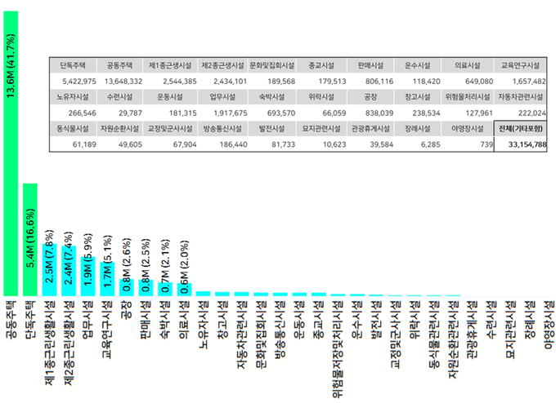
Task: Select the cyan 업무시설 bar labeled 1.9M
Action: click(x=89, y=277)
